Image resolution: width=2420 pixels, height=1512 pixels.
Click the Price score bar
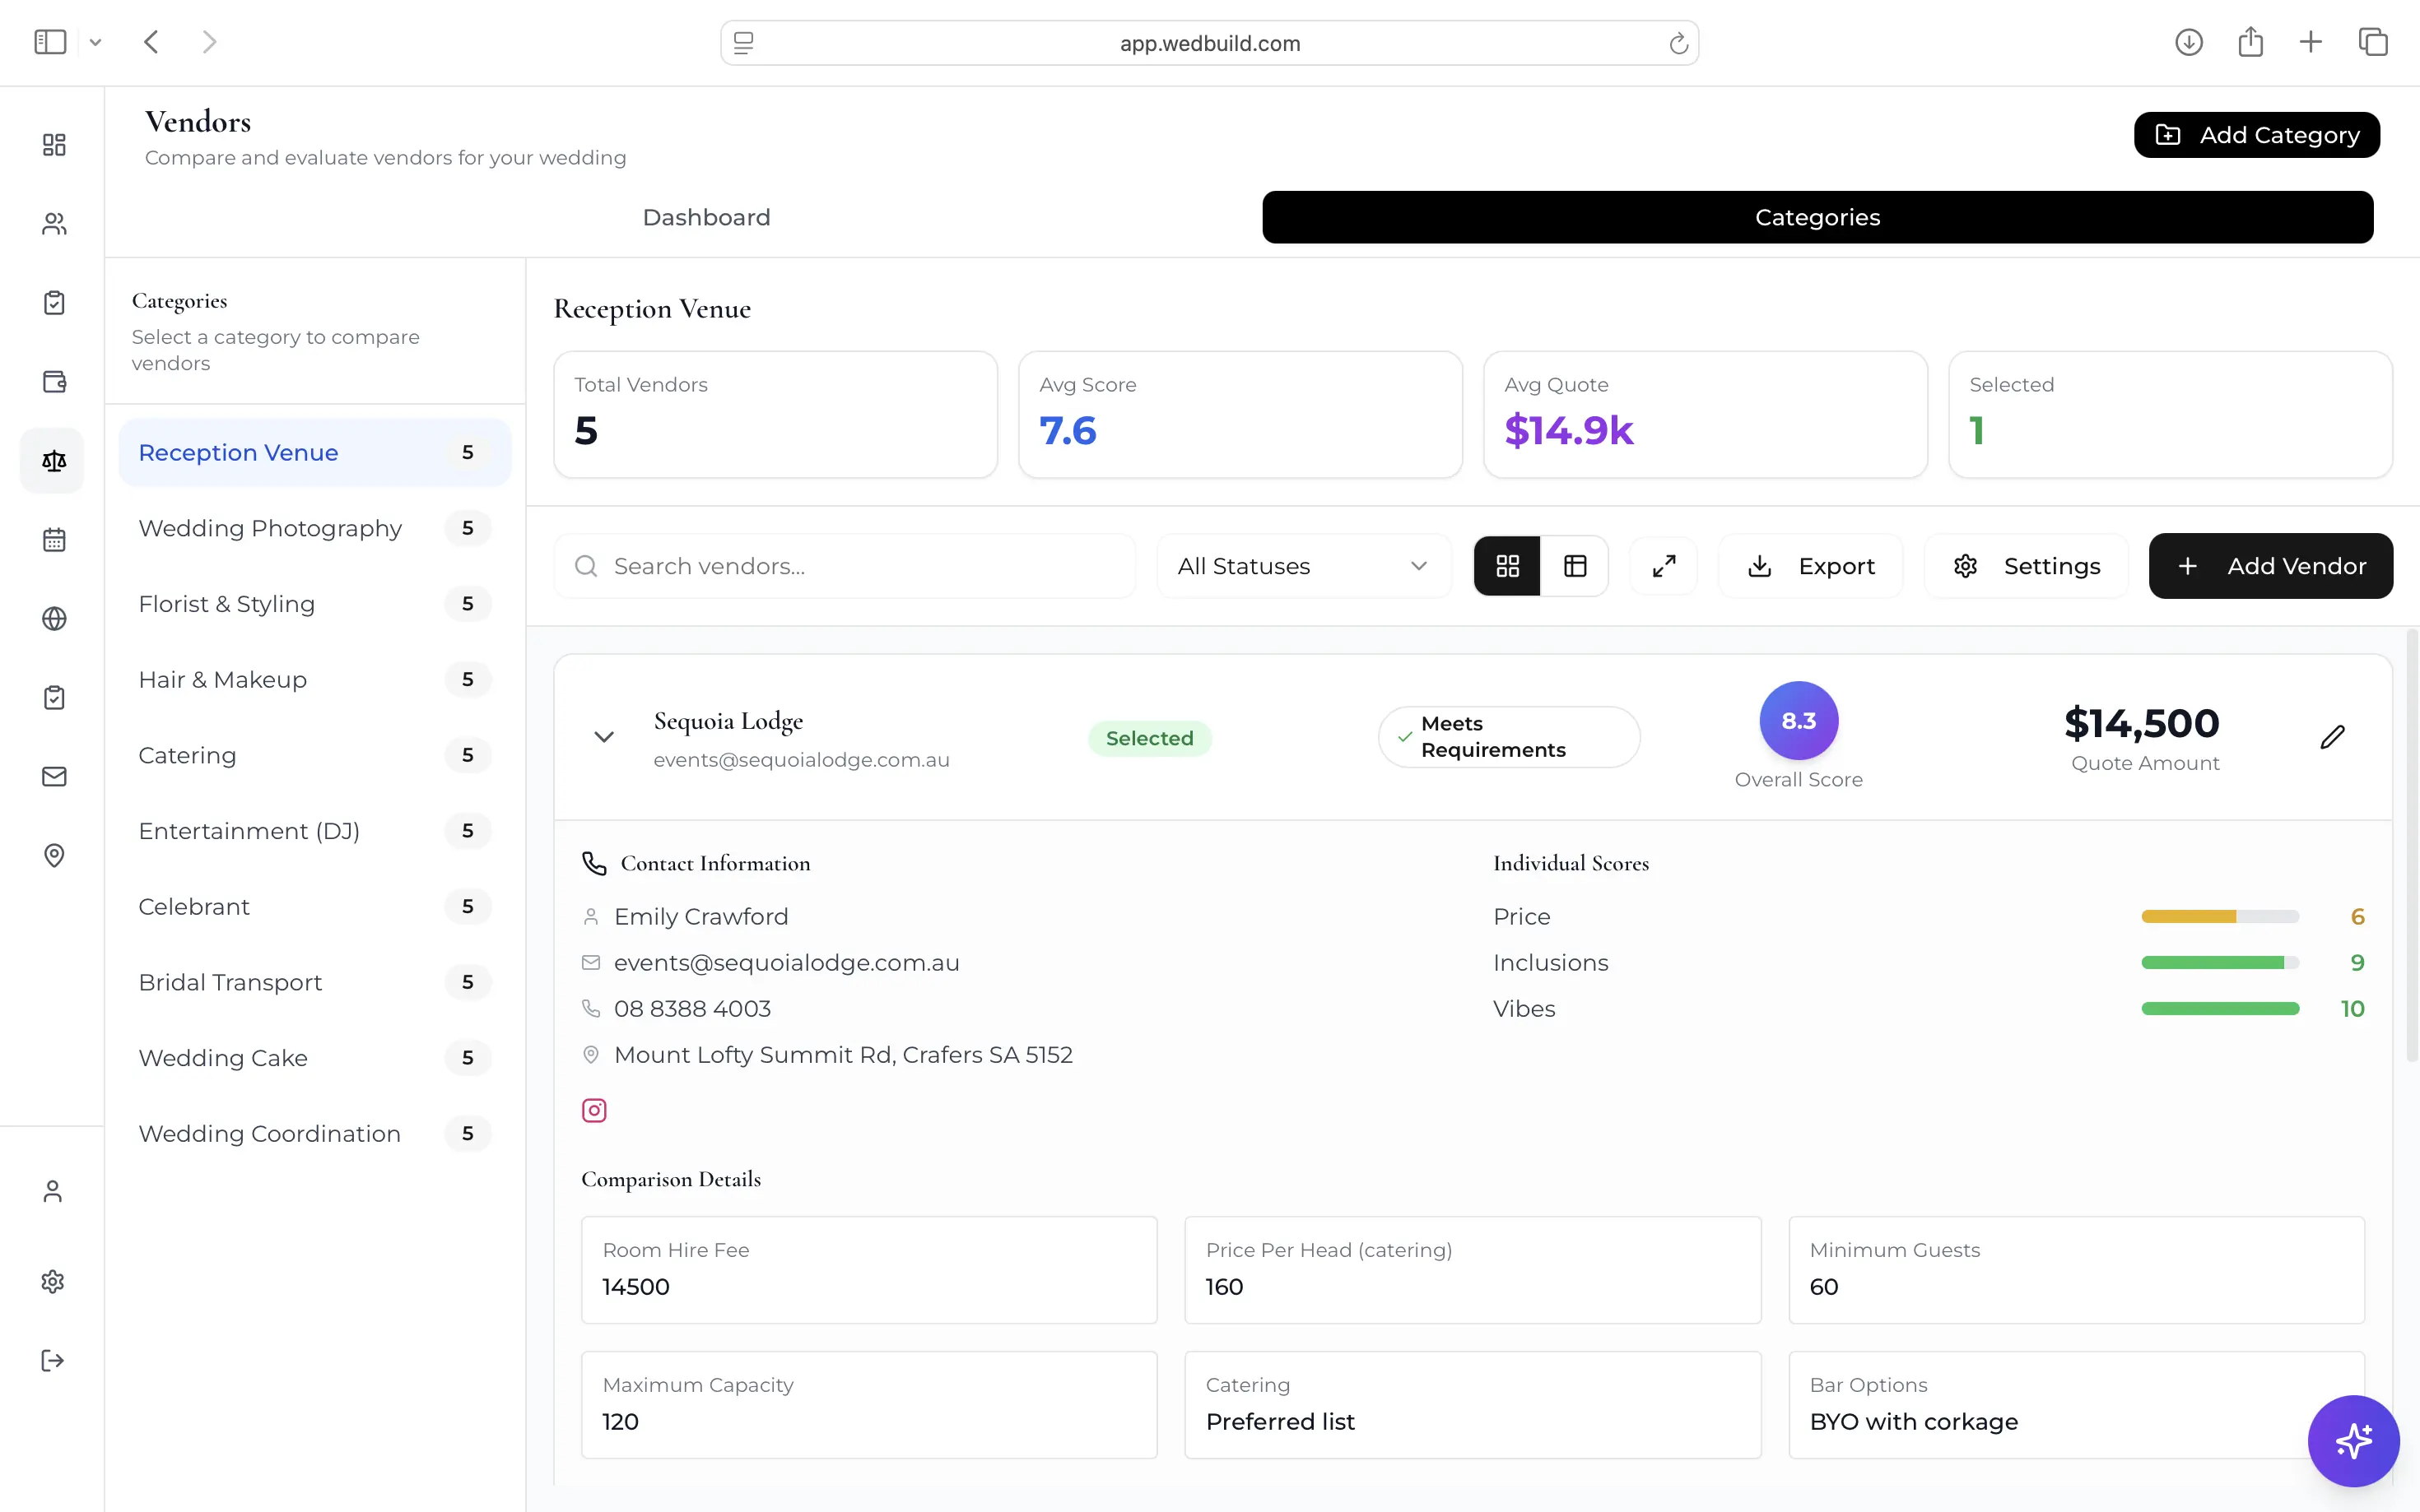(x=2219, y=916)
